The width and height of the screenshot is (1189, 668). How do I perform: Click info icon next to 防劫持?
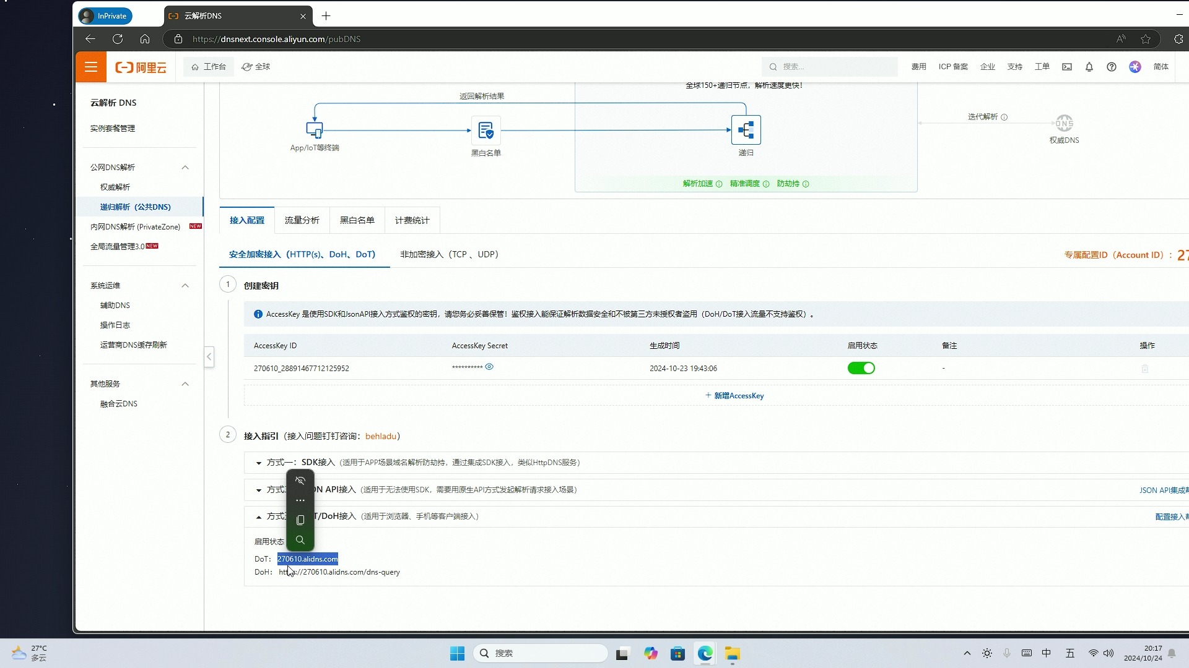(806, 184)
